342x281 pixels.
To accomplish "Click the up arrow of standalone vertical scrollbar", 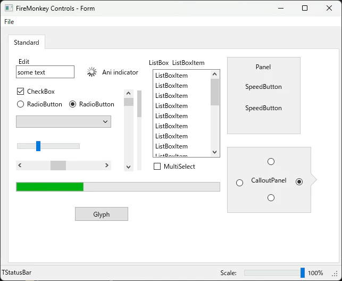I will 129,93.
